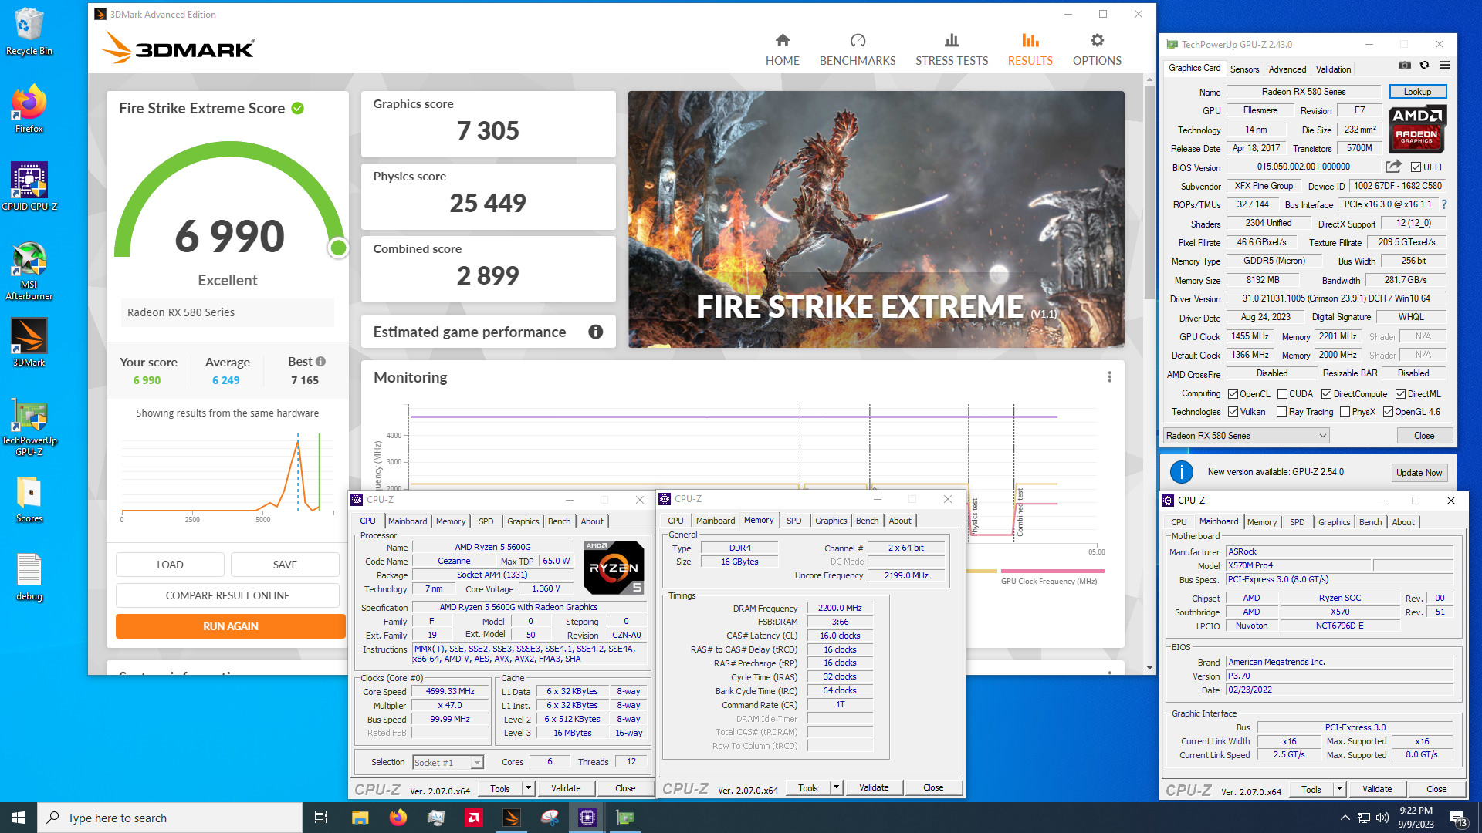Show hidden system tray icons
Image resolution: width=1482 pixels, height=833 pixels.
tap(1345, 818)
